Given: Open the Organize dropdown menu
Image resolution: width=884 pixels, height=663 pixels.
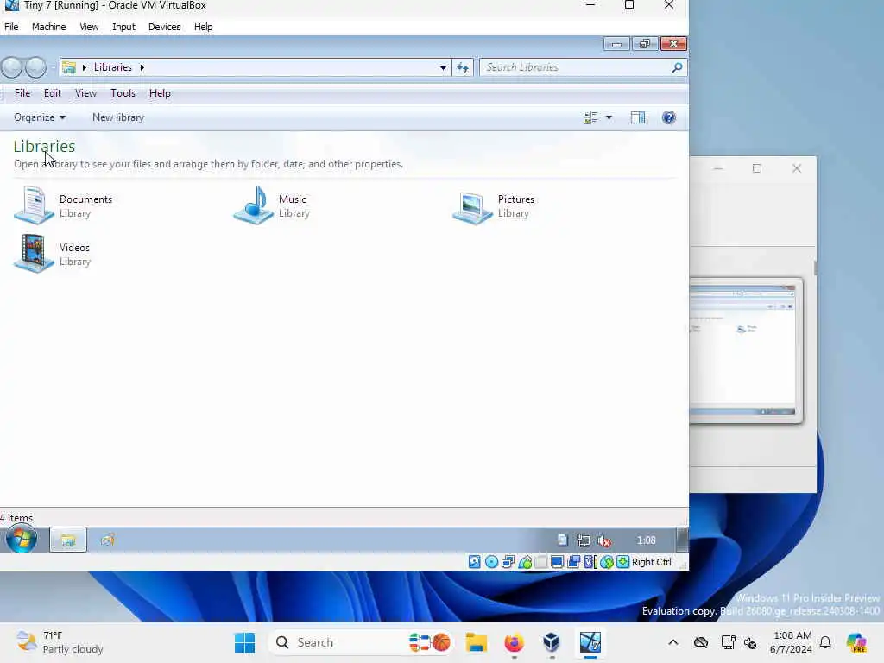Looking at the screenshot, I should click(x=40, y=117).
